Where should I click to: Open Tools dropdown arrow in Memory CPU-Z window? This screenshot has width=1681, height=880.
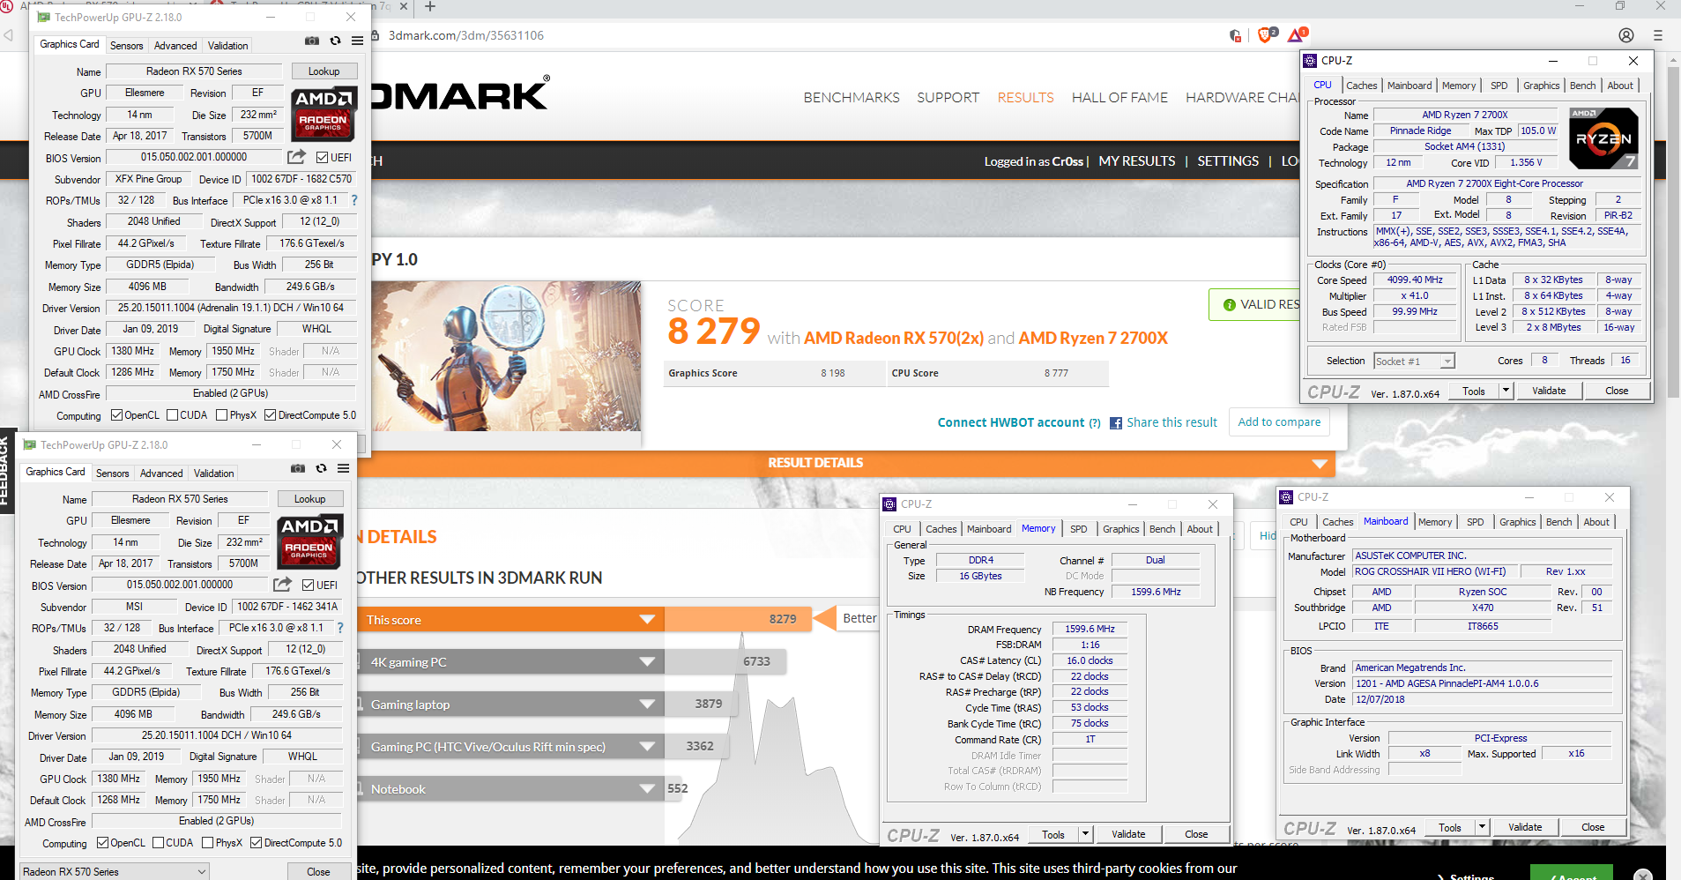coord(1085,834)
